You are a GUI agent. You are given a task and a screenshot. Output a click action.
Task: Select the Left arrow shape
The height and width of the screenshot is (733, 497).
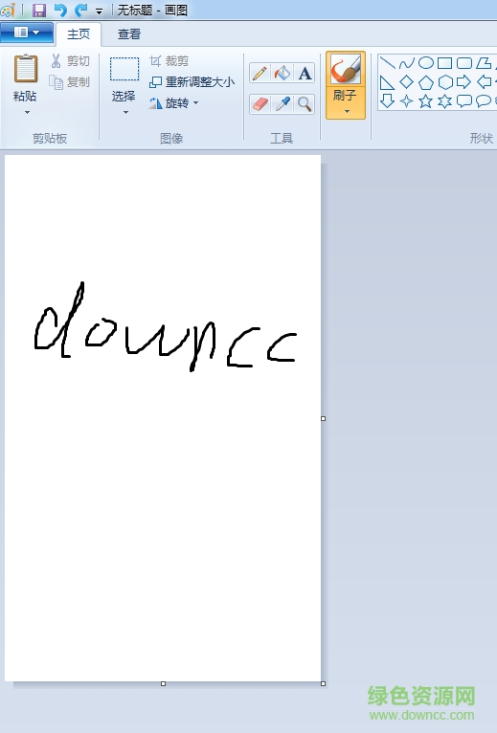click(484, 82)
